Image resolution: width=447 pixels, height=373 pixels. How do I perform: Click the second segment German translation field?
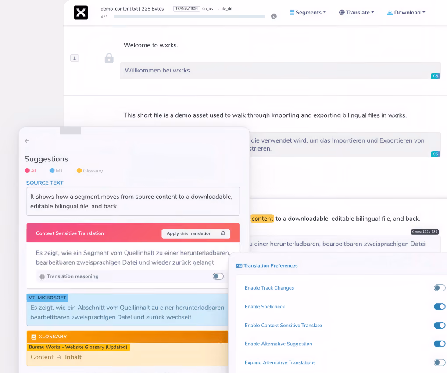tap(345, 144)
